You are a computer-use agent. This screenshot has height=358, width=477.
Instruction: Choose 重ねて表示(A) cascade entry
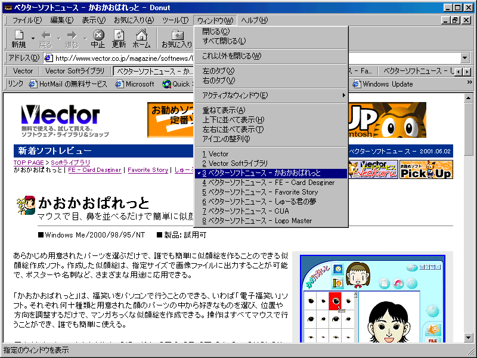(271, 110)
